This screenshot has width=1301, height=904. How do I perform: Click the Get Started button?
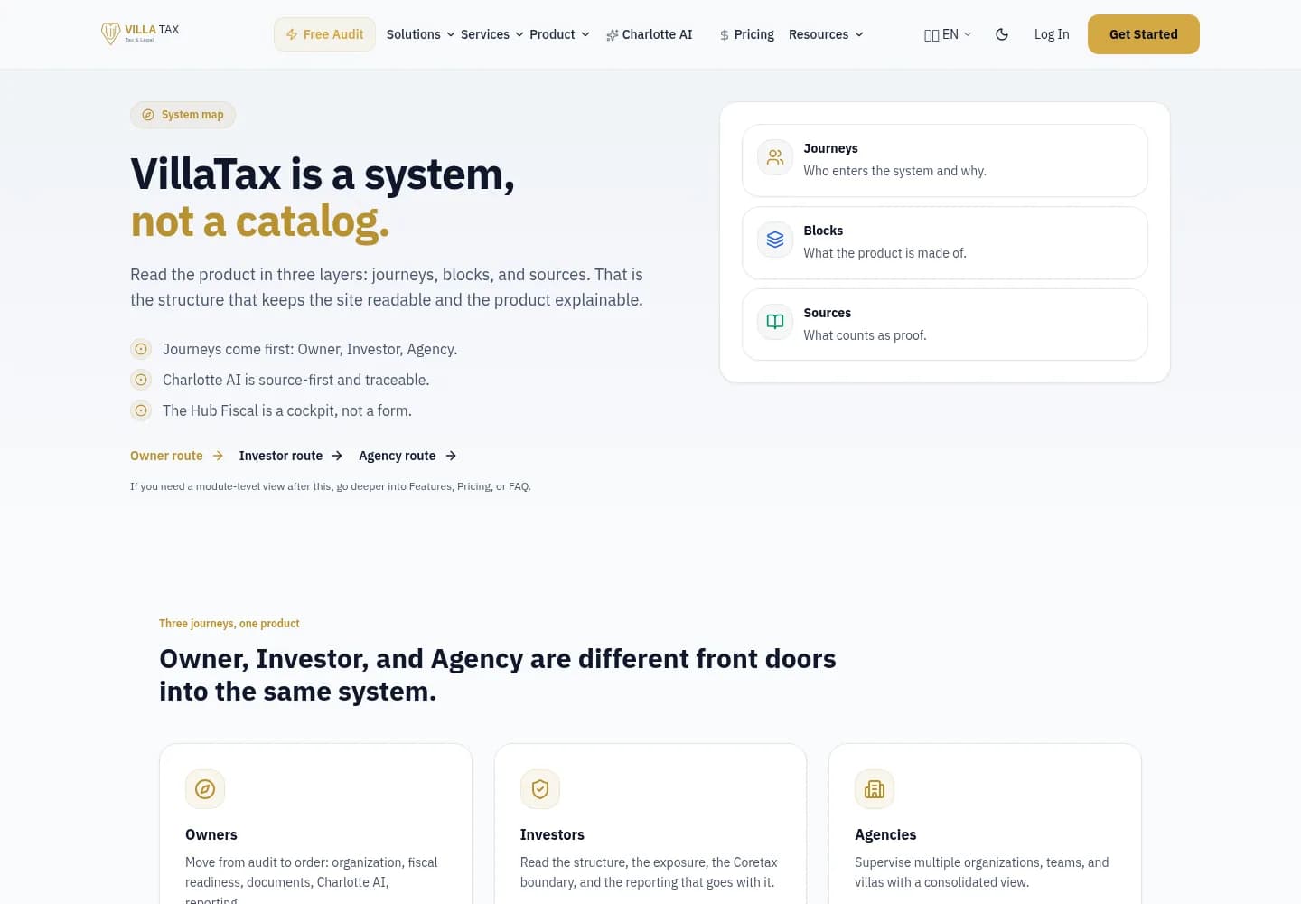coord(1143,34)
